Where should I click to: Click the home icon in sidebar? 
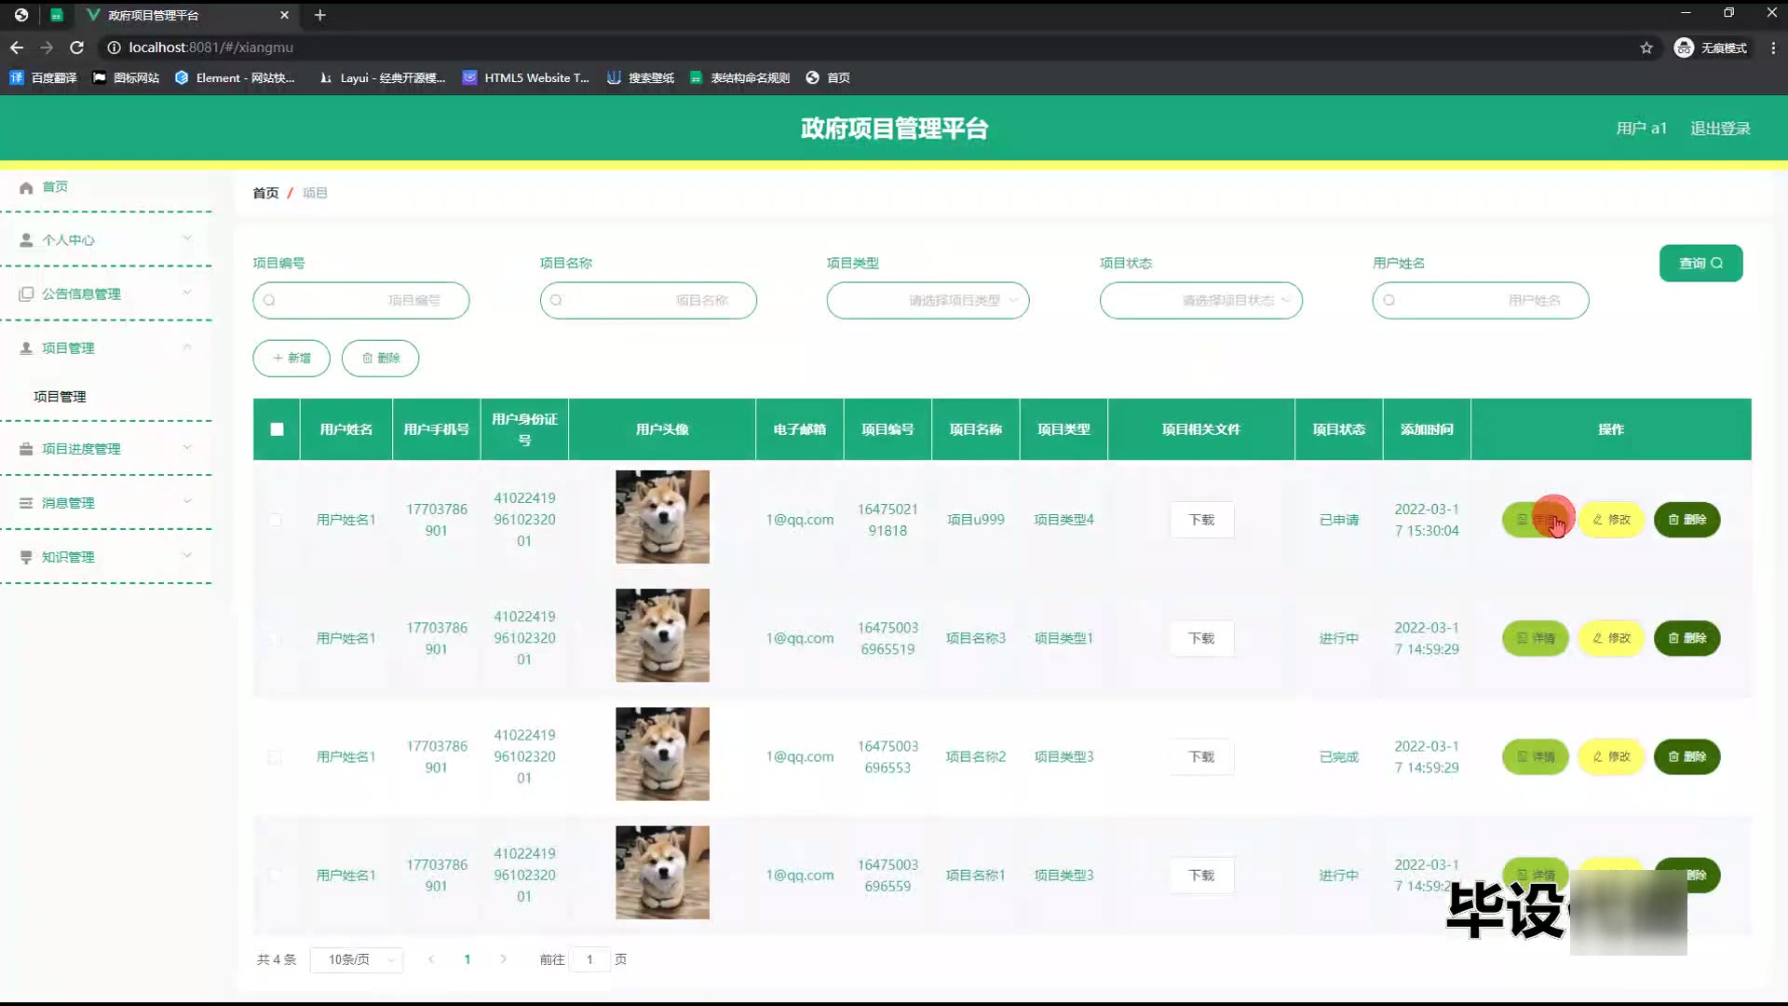(26, 187)
